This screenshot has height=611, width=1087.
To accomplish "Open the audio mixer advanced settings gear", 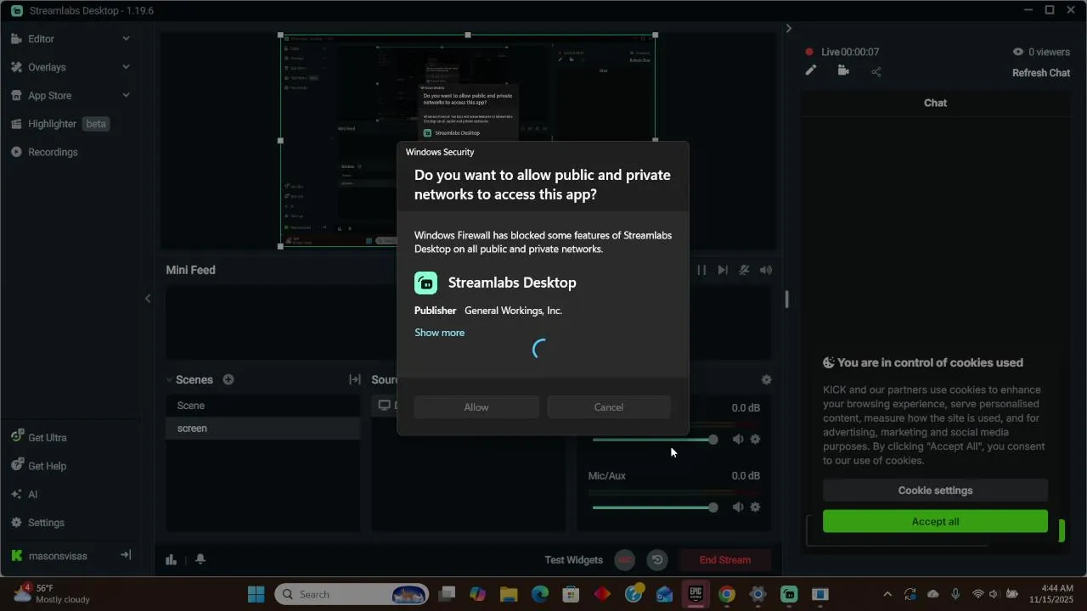I will click(x=766, y=380).
